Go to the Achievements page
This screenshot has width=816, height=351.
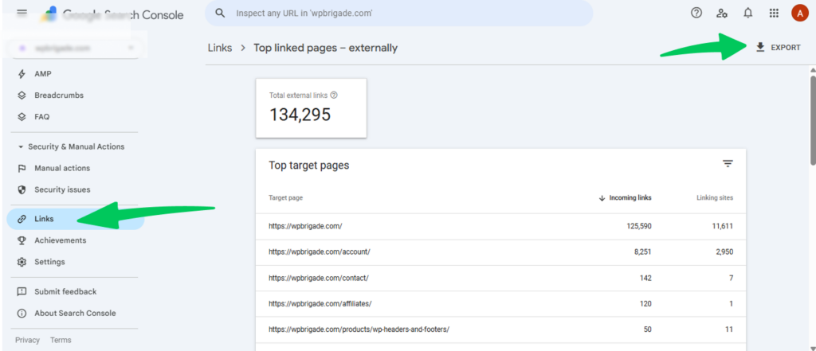point(61,240)
